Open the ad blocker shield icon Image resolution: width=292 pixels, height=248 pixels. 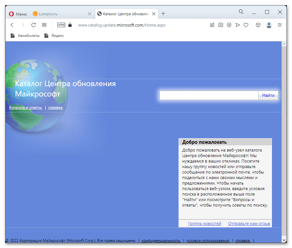tap(229, 25)
